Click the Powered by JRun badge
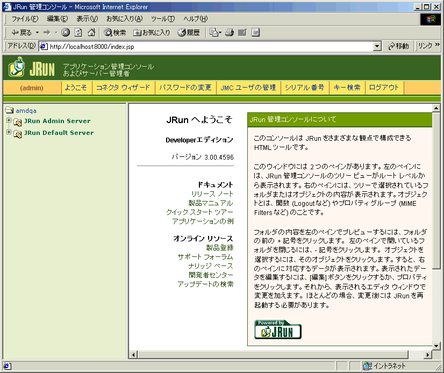 [278, 329]
